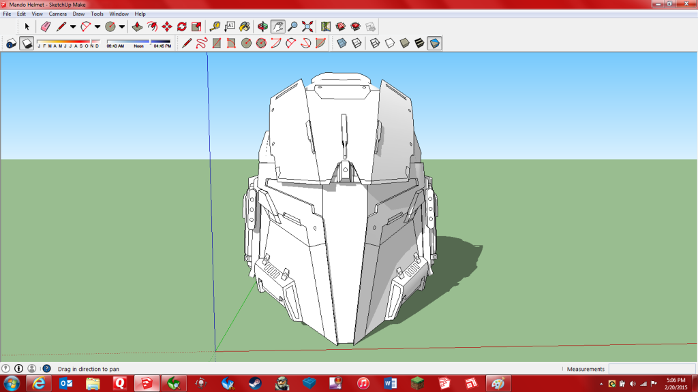Image resolution: width=698 pixels, height=392 pixels.
Task: Open the Shadow Settings dialog icon
Action: (x=11, y=43)
